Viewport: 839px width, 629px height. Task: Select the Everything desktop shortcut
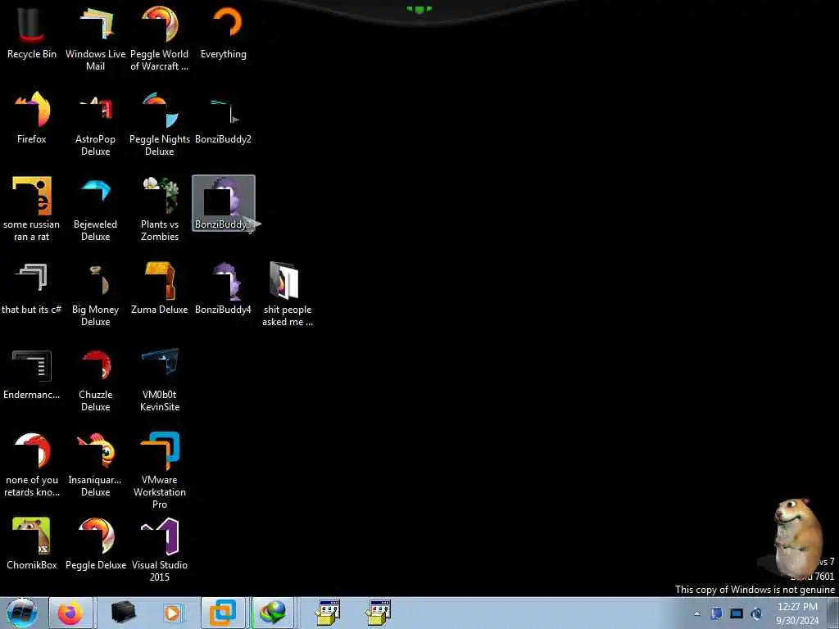[x=224, y=32]
